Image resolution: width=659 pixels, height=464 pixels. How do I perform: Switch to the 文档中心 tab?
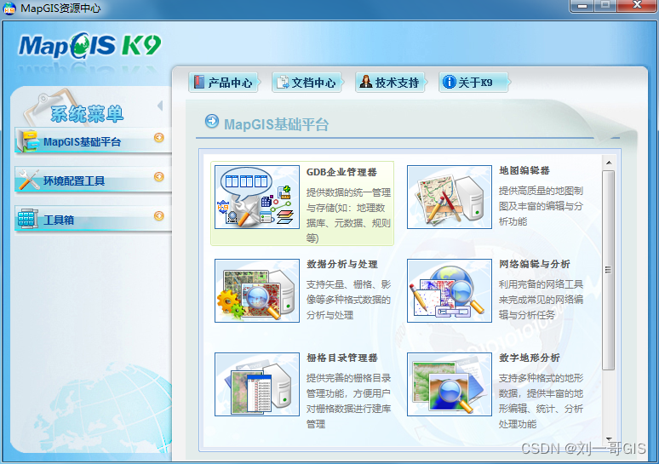[307, 82]
